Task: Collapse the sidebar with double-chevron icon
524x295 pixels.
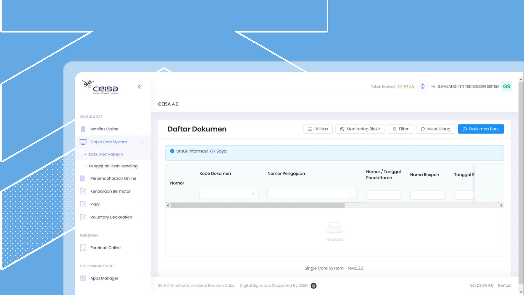Action: pos(140,87)
